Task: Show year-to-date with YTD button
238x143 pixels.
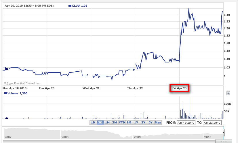Action: pos(122,123)
